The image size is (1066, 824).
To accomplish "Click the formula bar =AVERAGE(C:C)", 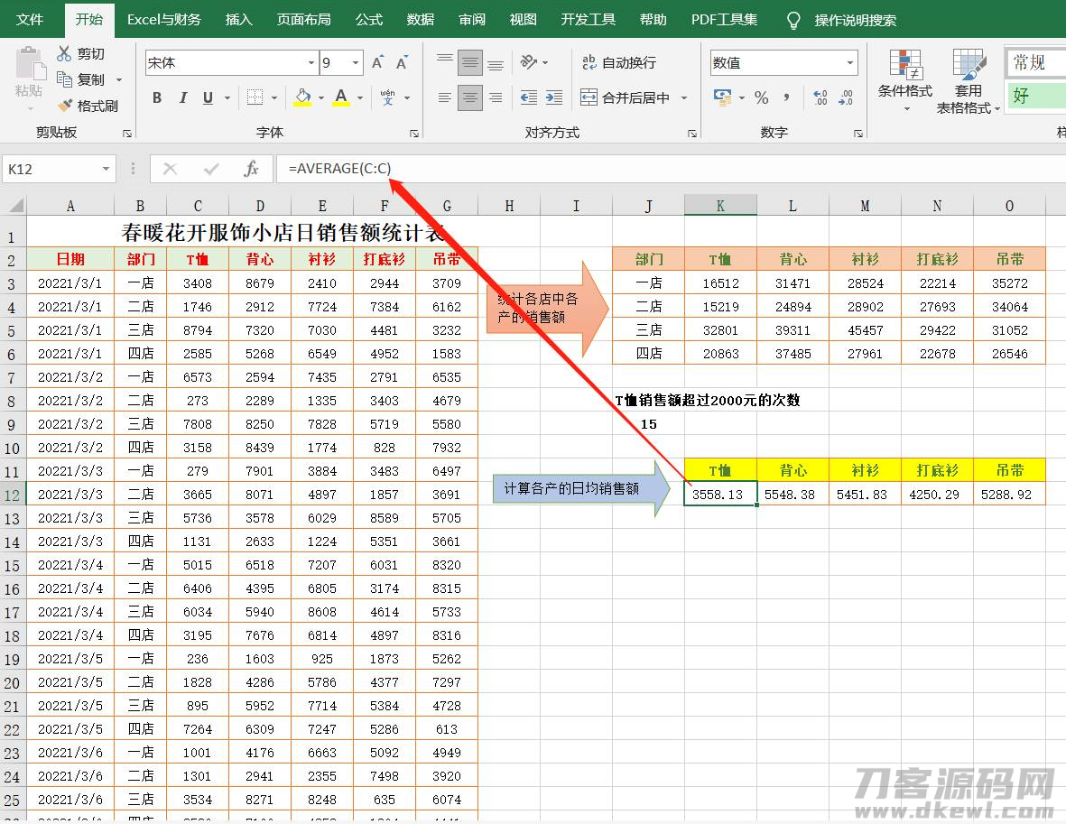I will click(x=671, y=169).
